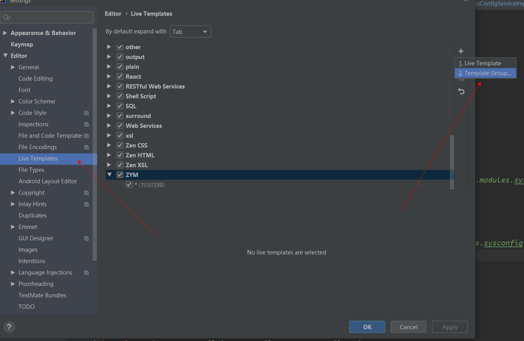Click the revert undo arrow icon
Viewport: 524px width, 341px height.
461,91
